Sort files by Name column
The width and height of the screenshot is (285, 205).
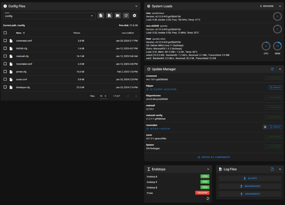19,33
